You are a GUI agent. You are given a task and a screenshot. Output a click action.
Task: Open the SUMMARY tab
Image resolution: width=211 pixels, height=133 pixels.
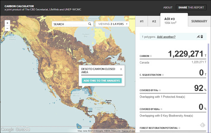pyautogui.click(x=199, y=21)
